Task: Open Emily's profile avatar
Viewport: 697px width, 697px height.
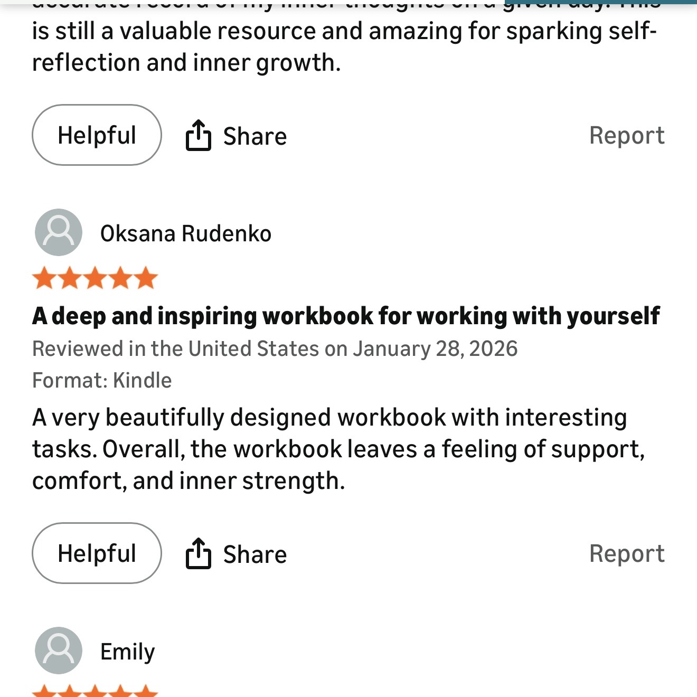Action: point(59,651)
